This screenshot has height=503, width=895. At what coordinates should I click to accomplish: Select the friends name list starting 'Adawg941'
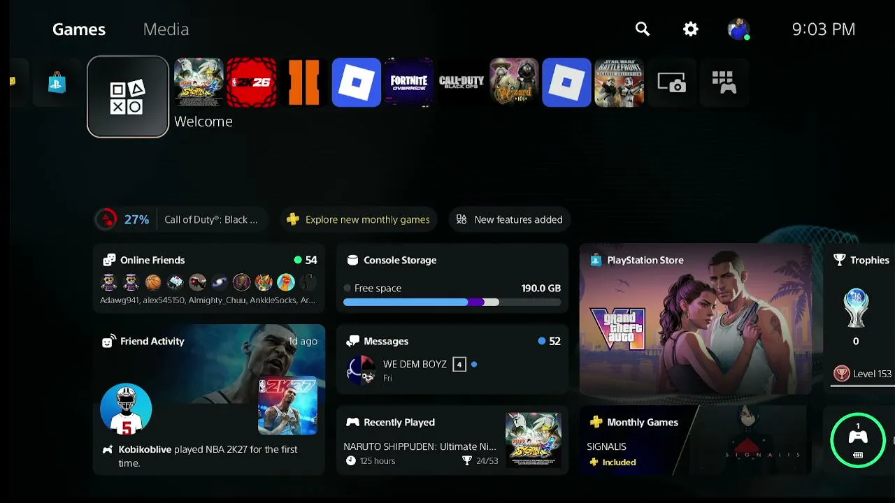(208, 300)
